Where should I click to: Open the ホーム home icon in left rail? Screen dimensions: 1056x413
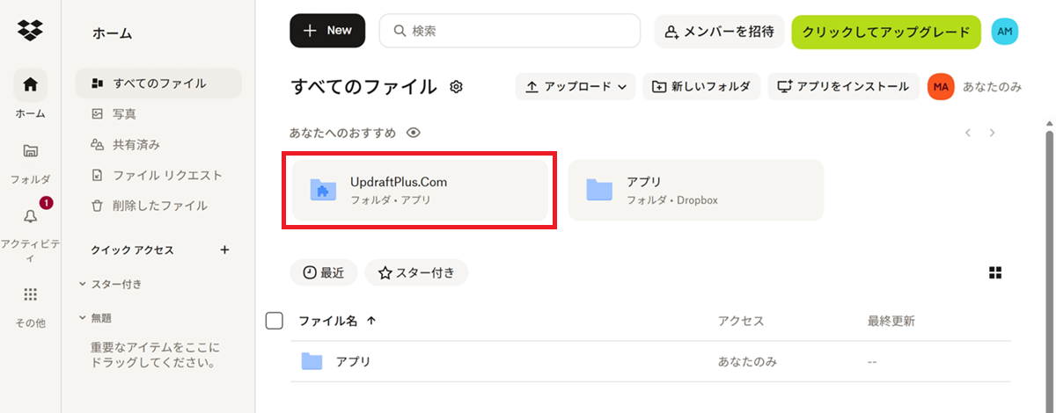[30, 85]
